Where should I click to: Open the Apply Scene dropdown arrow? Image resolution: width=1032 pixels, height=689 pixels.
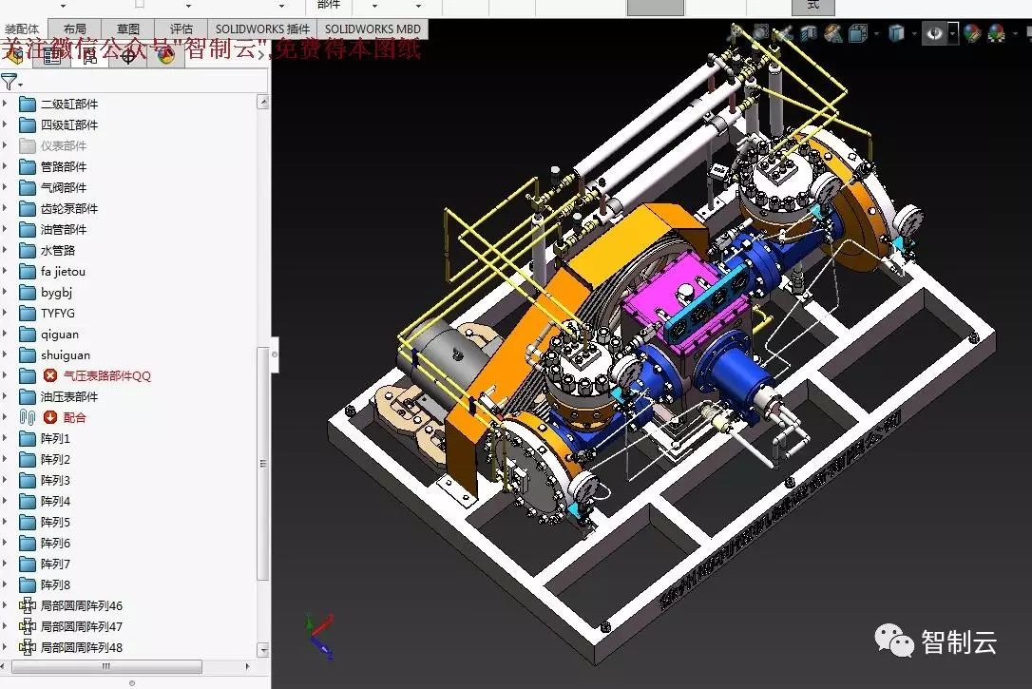tap(1015, 33)
